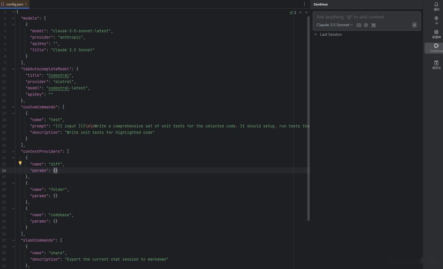Jump to next highlighted problem arrow

pos(306,12)
